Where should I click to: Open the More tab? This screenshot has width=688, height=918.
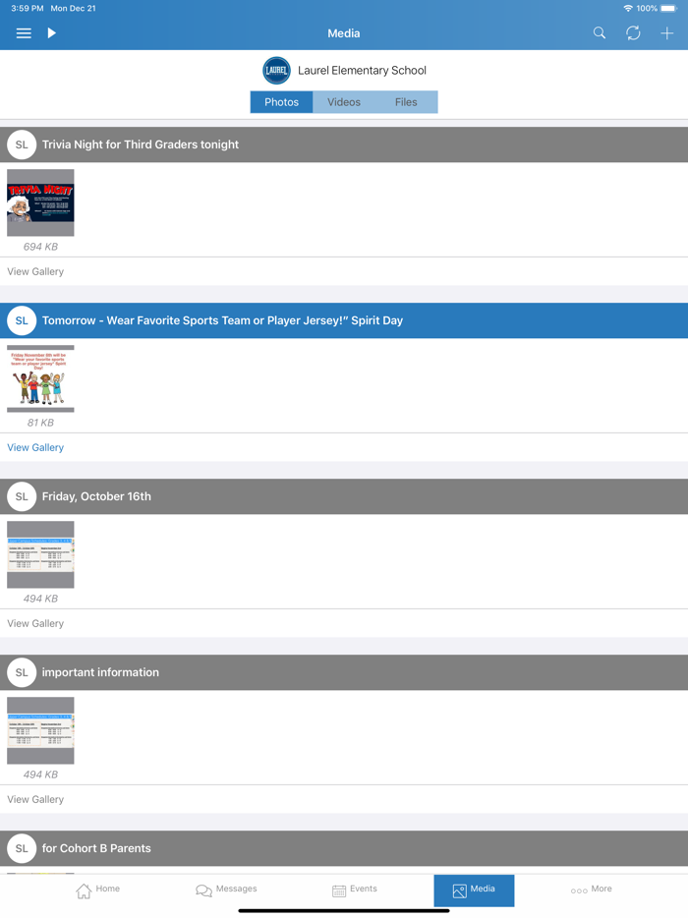point(592,889)
